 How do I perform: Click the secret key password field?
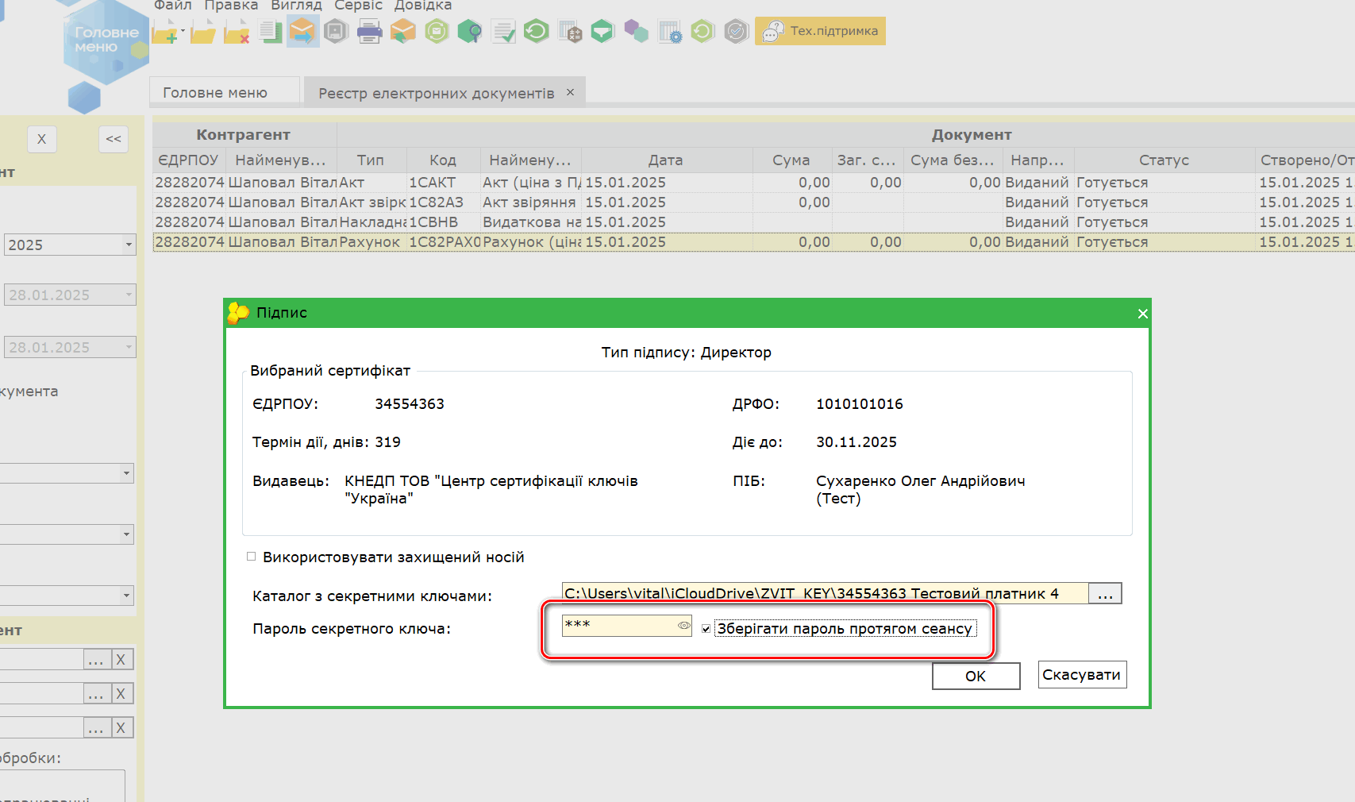click(x=618, y=626)
